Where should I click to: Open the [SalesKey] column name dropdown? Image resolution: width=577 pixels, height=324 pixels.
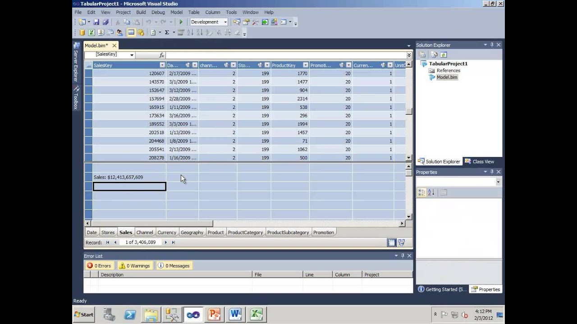tap(132, 55)
